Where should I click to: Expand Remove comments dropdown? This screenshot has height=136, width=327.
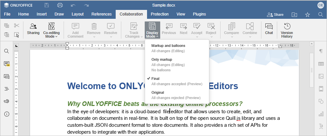click(x=94, y=37)
